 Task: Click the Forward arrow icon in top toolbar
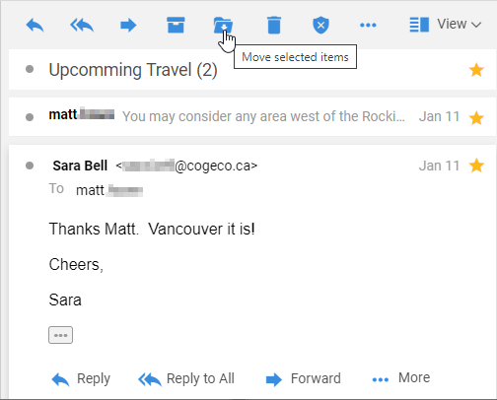coord(128,26)
